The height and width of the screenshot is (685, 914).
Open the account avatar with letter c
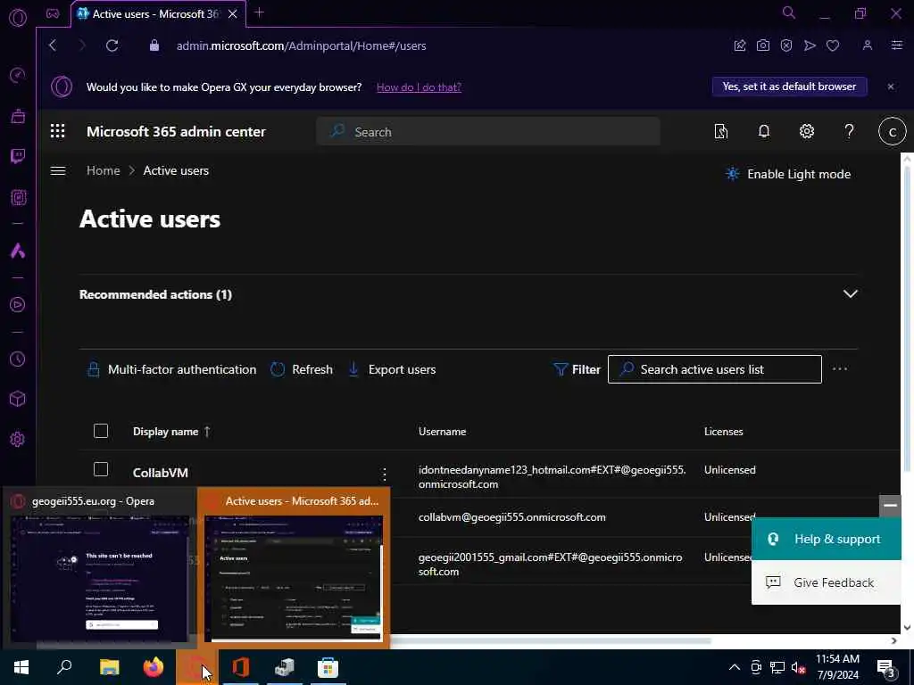tap(892, 132)
